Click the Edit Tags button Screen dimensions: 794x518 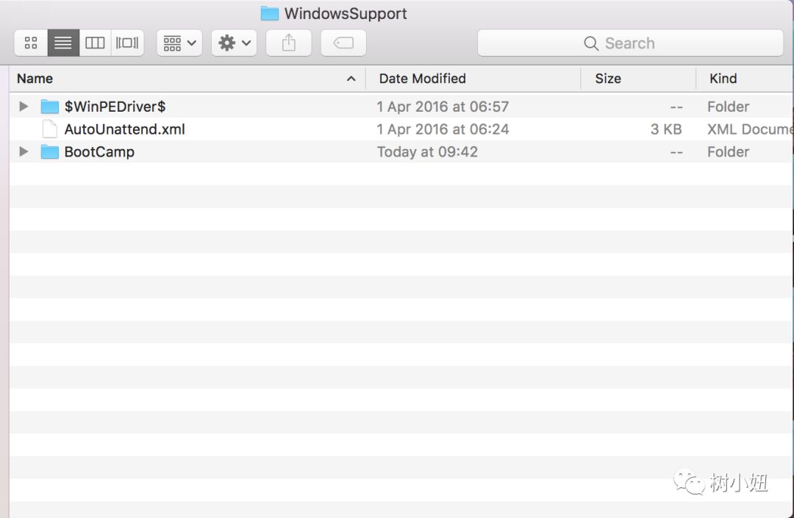[343, 43]
